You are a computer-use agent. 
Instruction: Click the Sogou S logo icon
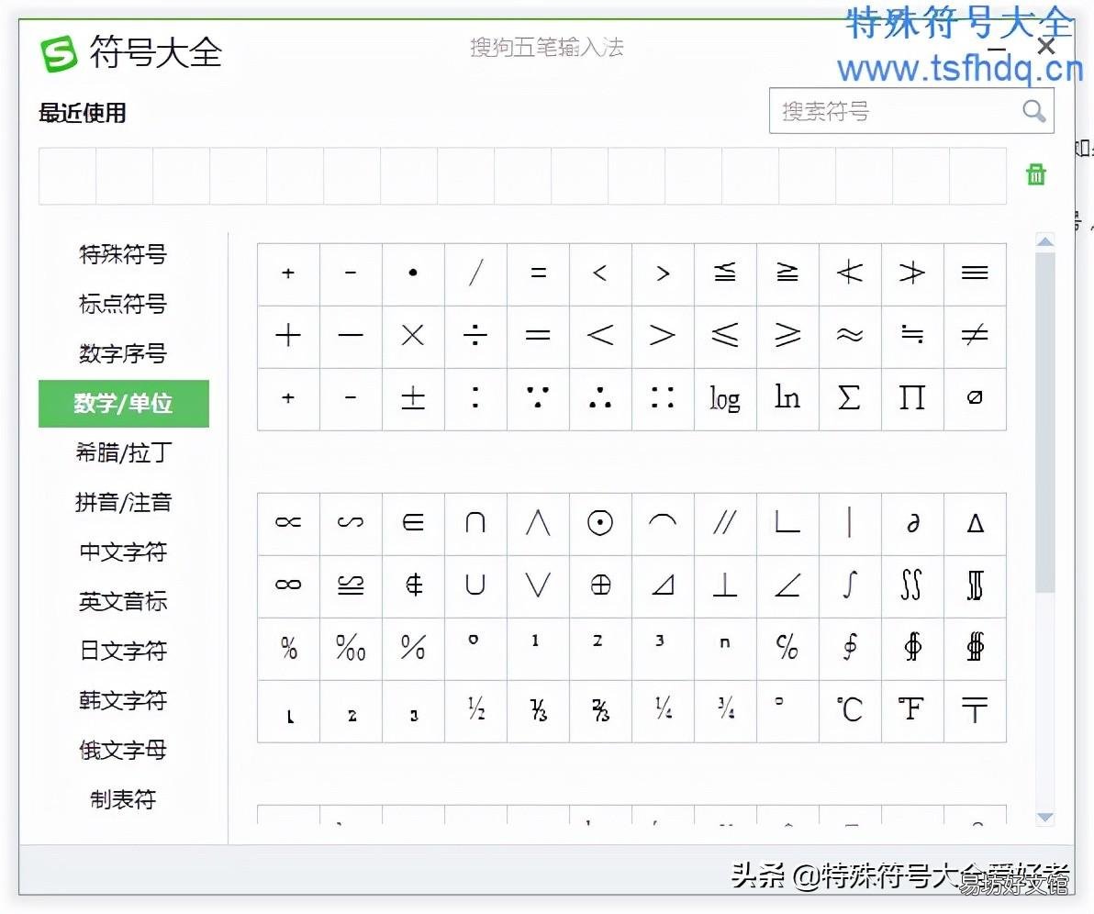[59, 54]
